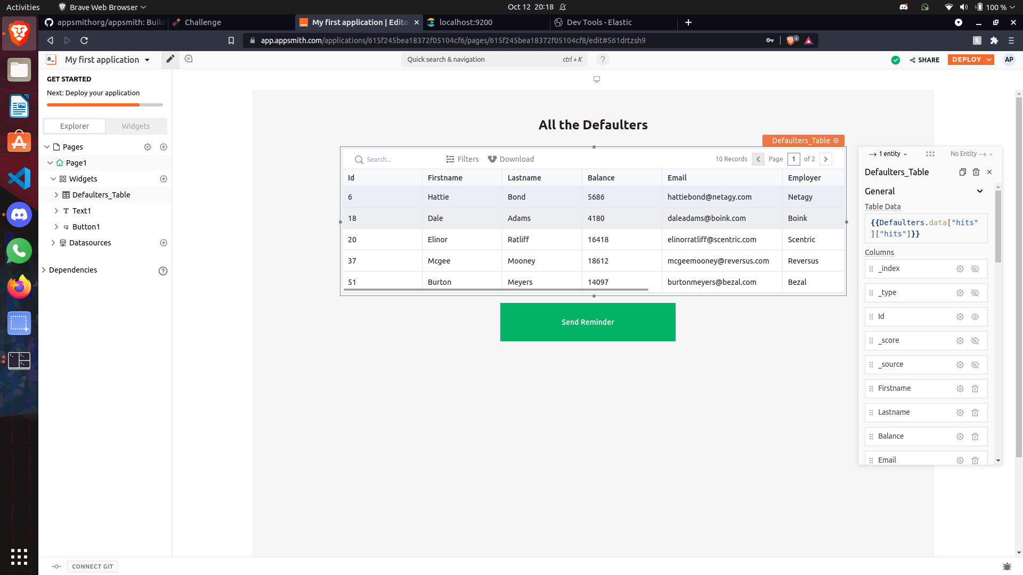Click the Download icon in table header
Image resolution: width=1023 pixels, height=575 pixels.
tap(492, 159)
